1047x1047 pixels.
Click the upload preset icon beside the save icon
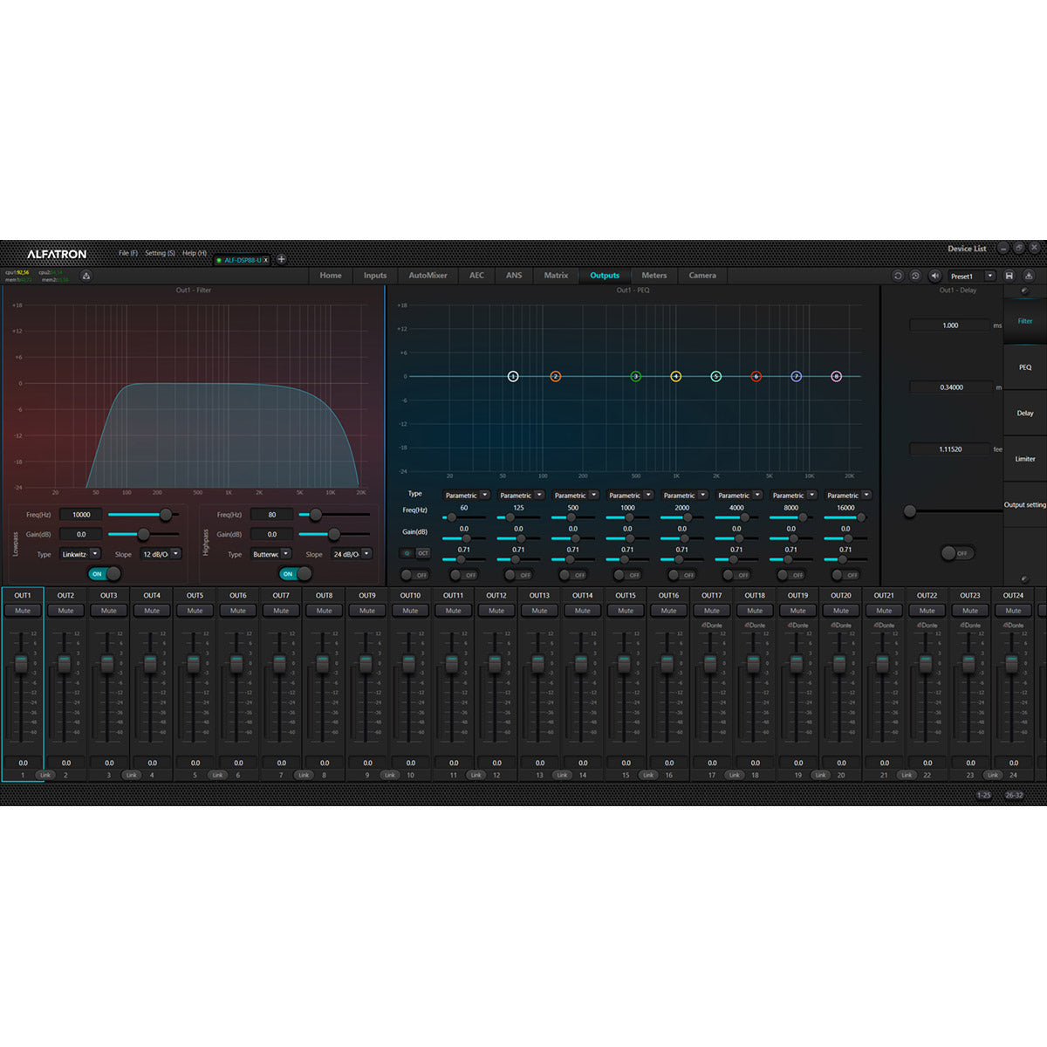[x=1030, y=276]
